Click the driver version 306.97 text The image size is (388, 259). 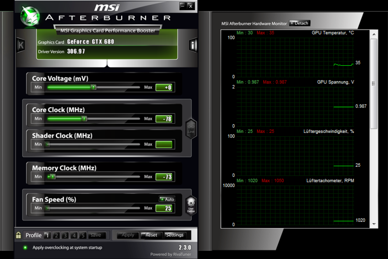click(x=76, y=51)
